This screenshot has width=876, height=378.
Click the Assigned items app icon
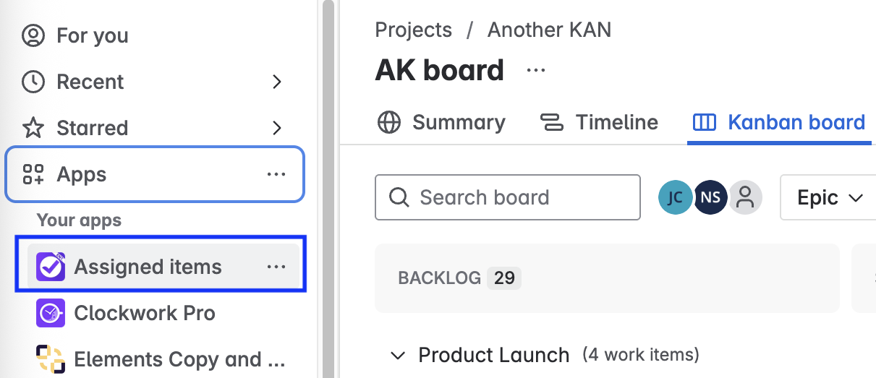point(51,267)
